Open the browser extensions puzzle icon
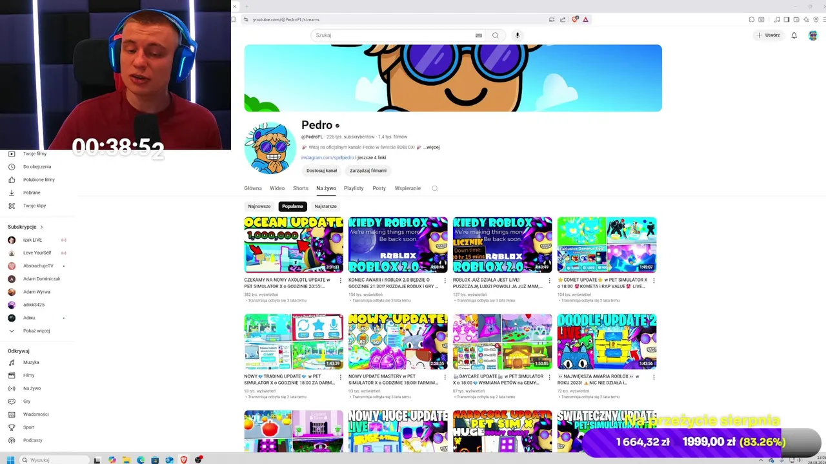This screenshot has width=826, height=464. [x=752, y=19]
